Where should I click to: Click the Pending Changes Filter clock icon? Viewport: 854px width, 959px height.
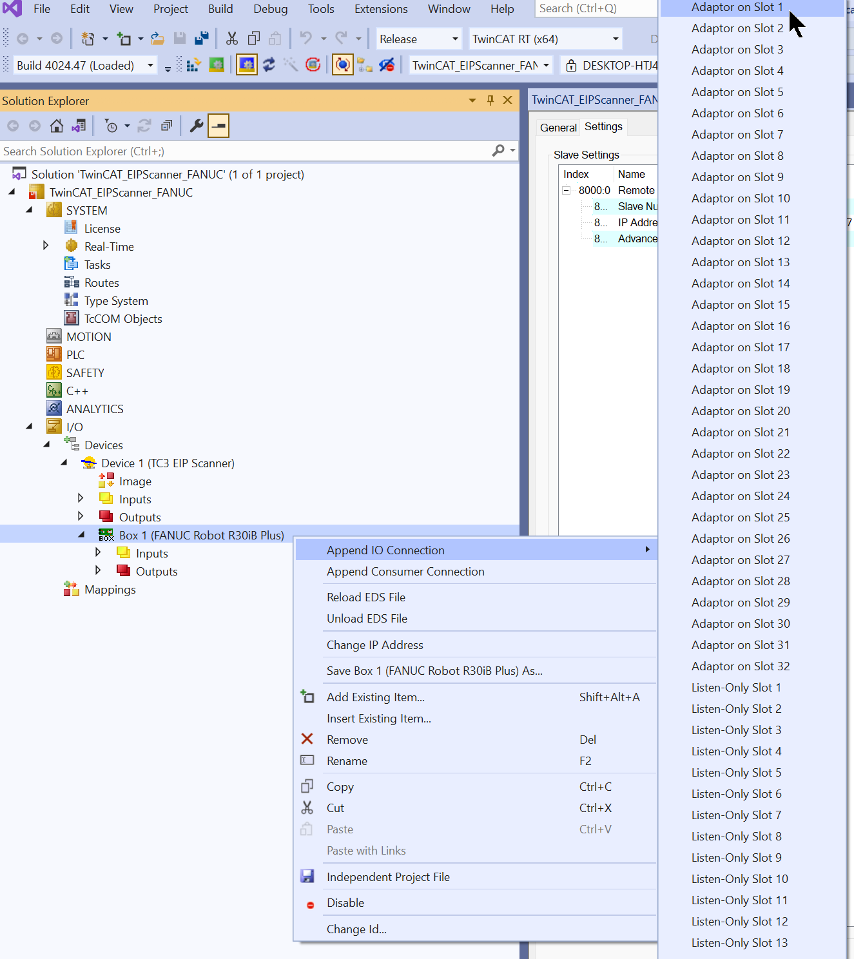(x=111, y=126)
